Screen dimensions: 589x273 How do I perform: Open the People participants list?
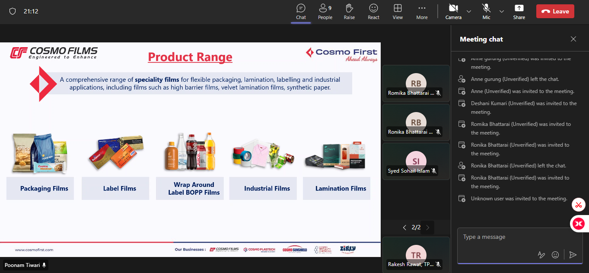tap(325, 12)
